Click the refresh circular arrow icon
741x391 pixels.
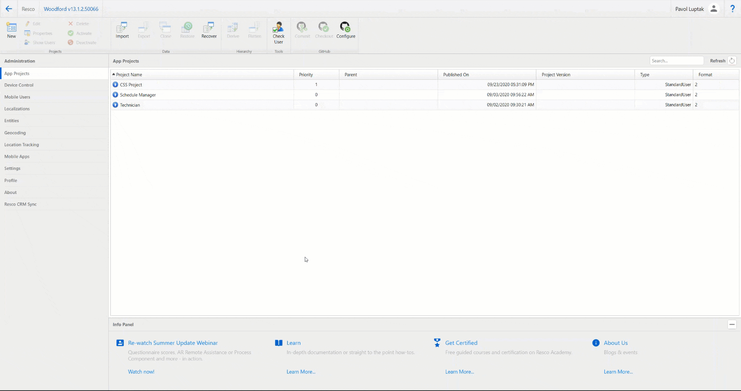[732, 61]
